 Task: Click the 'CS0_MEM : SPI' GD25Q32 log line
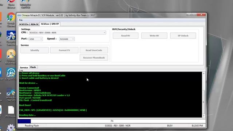pyautogui.click(x=53, y=110)
